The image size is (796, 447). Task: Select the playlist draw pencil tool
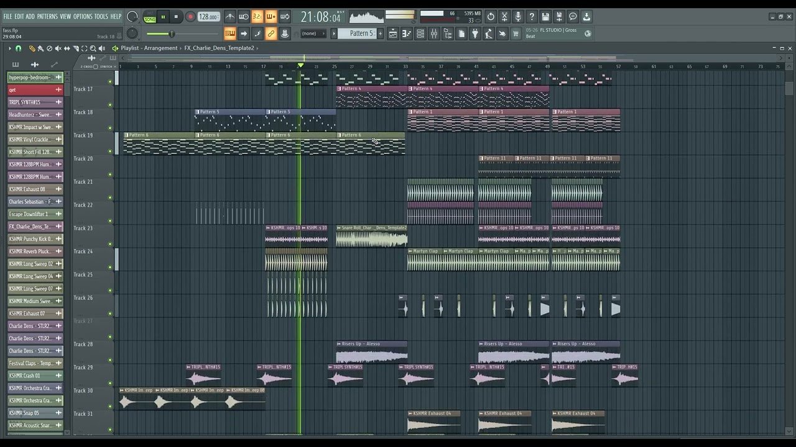pyautogui.click(x=32, y=48)
